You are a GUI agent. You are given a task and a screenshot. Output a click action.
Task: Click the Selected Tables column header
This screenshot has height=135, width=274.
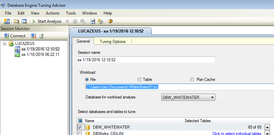227,121
